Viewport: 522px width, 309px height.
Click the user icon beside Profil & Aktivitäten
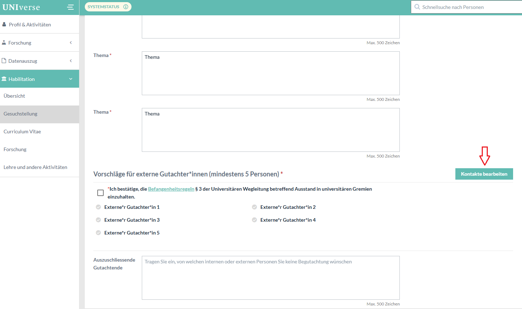pyautogui.click(x=4, y=25)
